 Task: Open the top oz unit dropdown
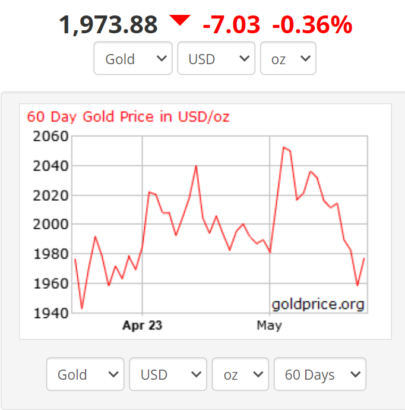pyautogui.click(x=288, y=58)
